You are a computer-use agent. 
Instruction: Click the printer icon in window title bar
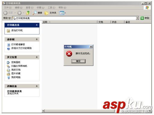[4, 3]
